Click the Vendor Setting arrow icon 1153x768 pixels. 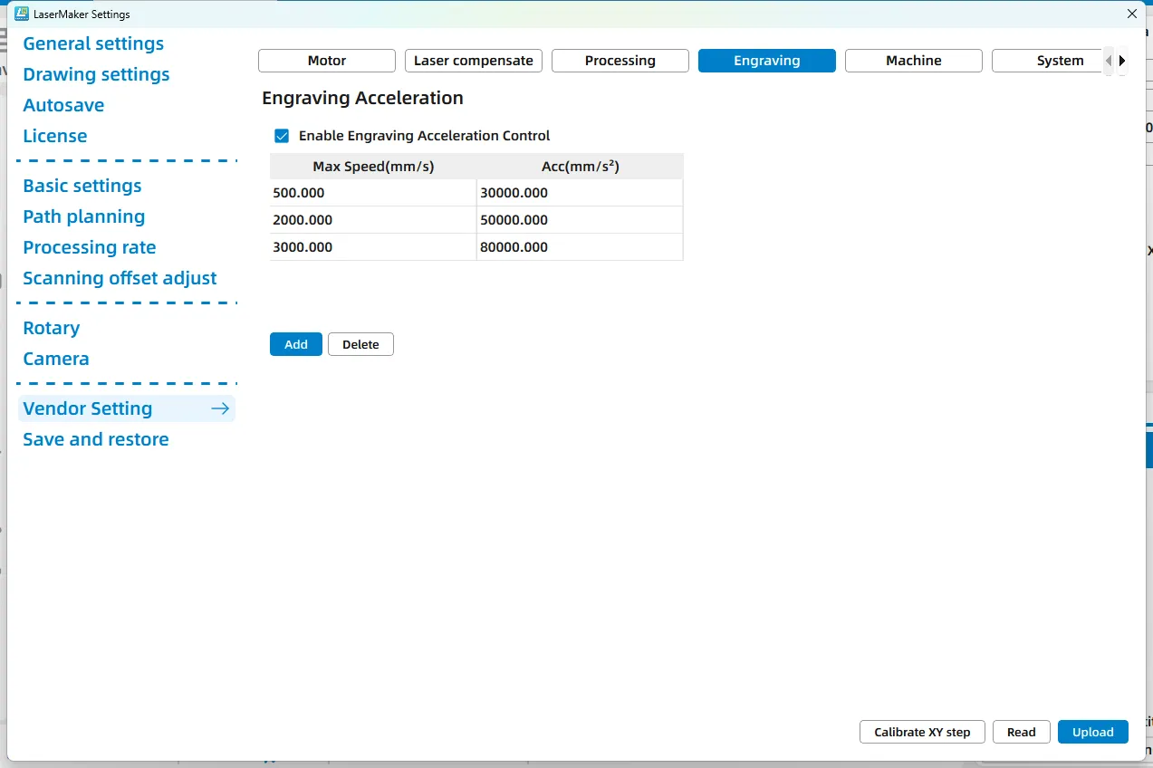point(219,408)
